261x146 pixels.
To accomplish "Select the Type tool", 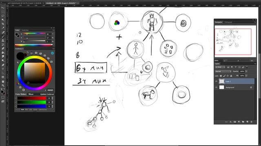I will (3, 69).
